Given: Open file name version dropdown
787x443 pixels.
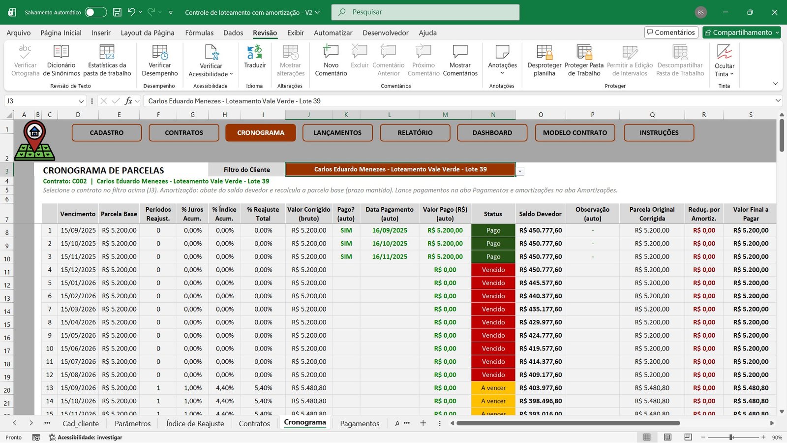Looking at the screenshot, I should pyautogui.click(x=317, y=12).
